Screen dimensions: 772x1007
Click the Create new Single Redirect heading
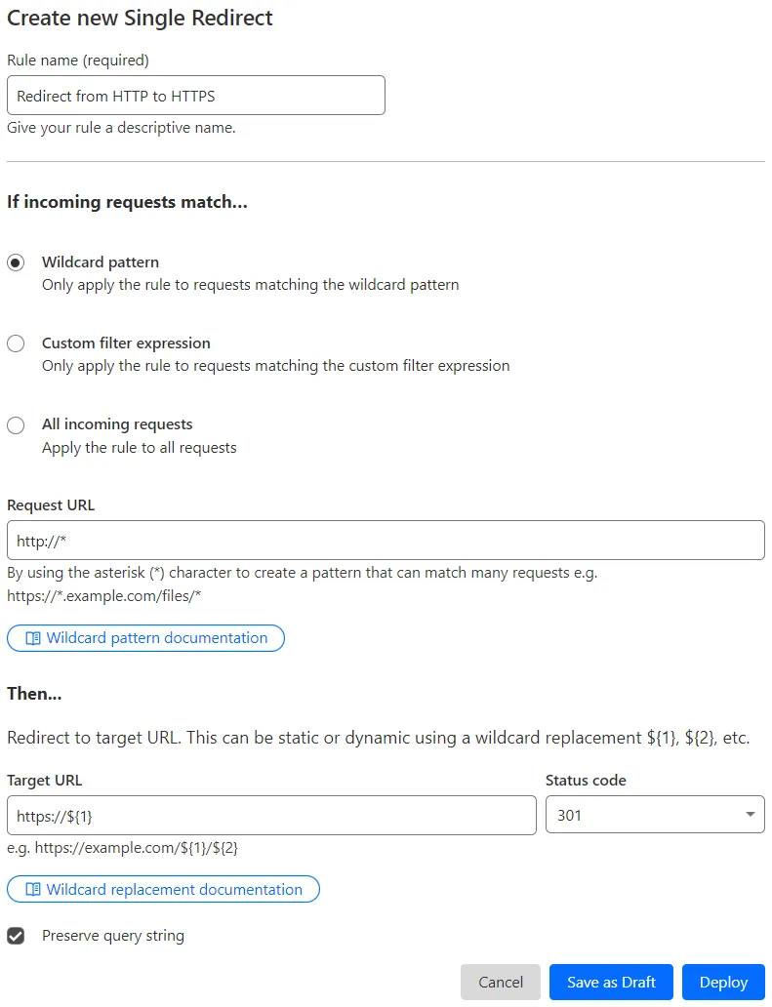[140, 18]
